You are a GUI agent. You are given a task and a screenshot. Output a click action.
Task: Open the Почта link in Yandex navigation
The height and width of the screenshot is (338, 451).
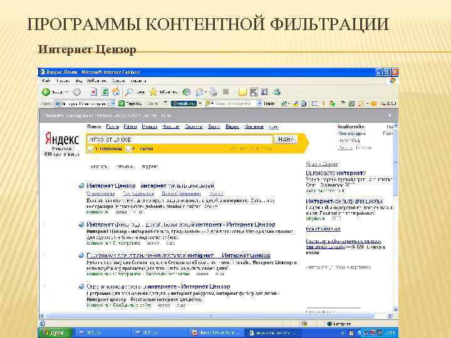pyautogui.click(x=113, y=126)
